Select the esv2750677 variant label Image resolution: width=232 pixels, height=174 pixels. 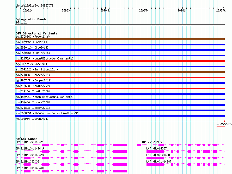point(224,124)
